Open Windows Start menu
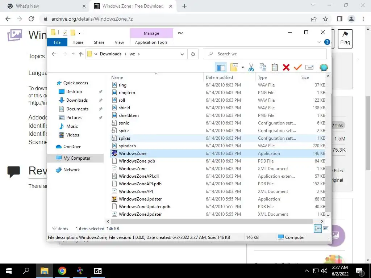Viewport: 371px width, 278px height. coord(9,271)
